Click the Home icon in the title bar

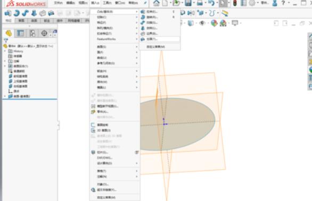157,3
